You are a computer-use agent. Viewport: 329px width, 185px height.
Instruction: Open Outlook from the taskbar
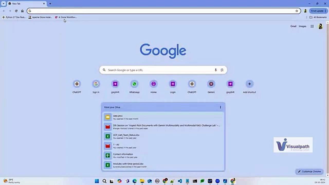pyautogui.click(x=150, y=181)
